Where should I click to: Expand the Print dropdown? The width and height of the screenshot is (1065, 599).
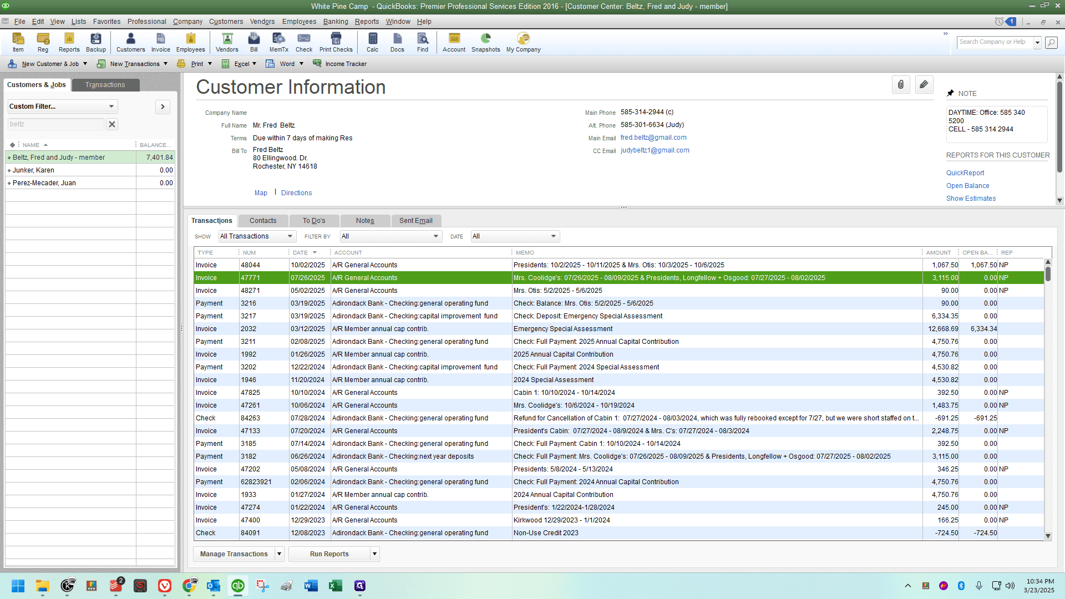(210, 64)
